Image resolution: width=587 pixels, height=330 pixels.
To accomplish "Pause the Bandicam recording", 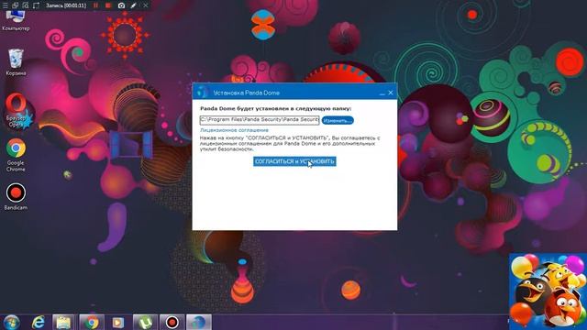I will [95, 5].
